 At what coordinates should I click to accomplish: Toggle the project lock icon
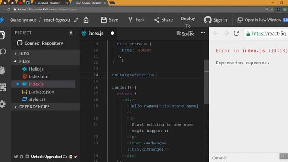[86, 20]
